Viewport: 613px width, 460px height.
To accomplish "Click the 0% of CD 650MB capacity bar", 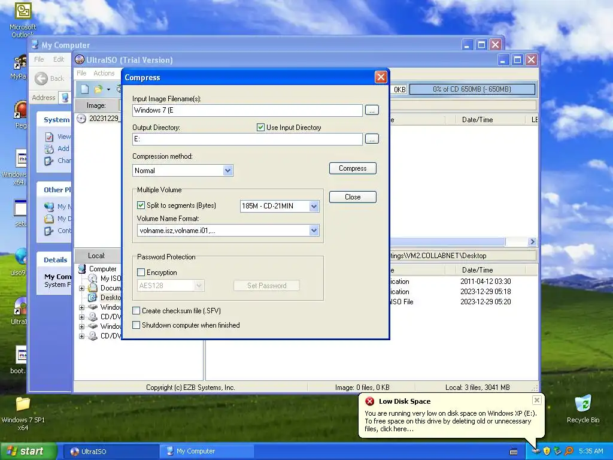I will pos(472,89).
